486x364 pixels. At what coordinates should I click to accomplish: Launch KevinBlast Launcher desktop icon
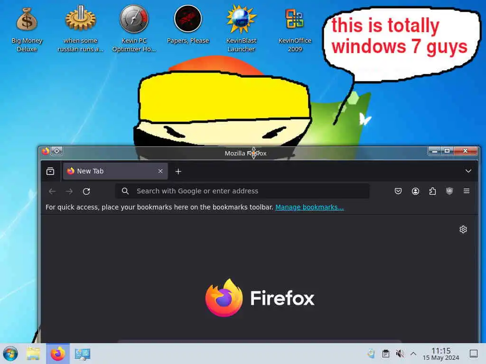241,29
